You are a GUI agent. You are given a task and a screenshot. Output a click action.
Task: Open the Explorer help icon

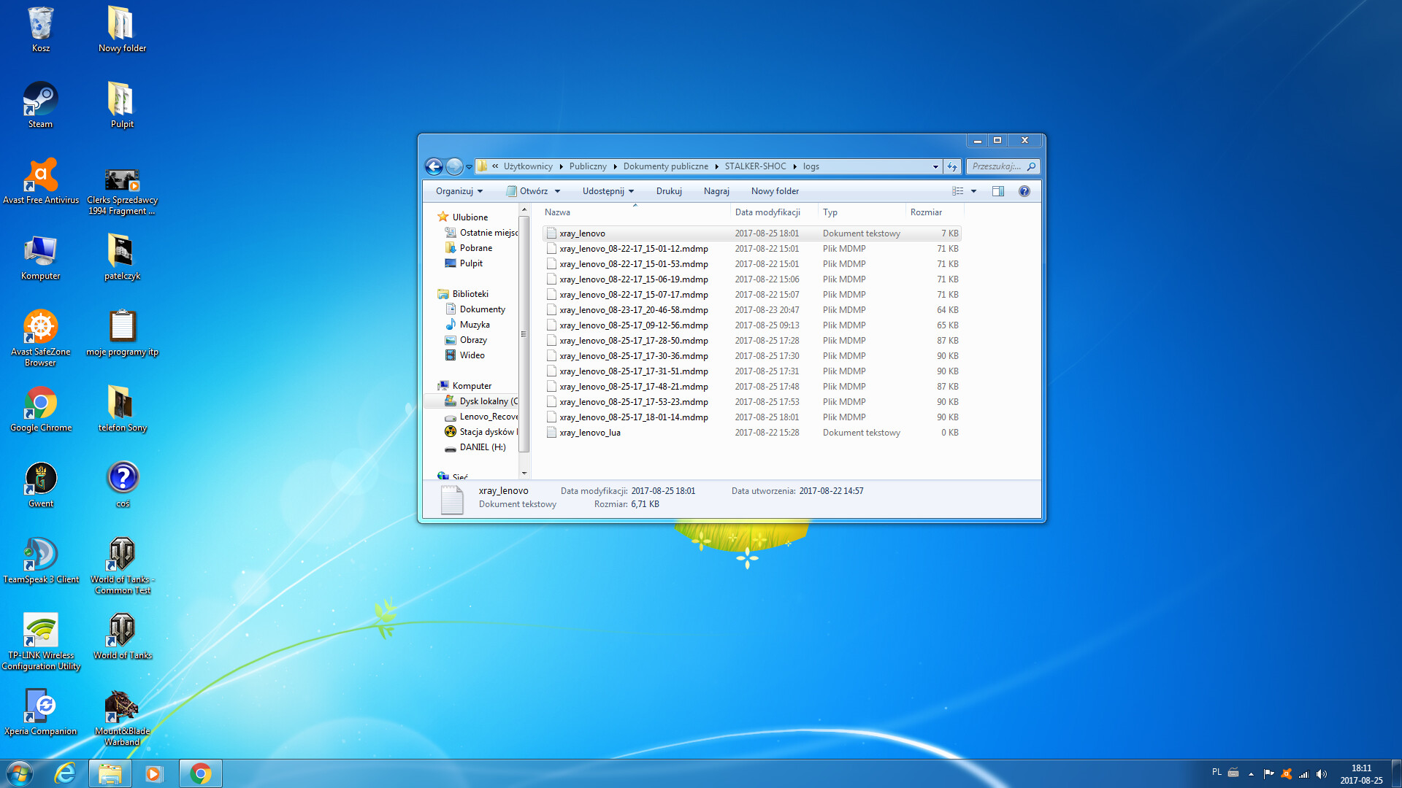tap(1024, 191)
